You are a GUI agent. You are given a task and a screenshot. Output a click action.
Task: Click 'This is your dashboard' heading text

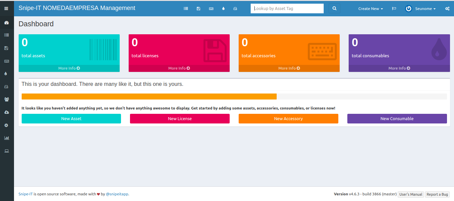[x=102, y=84]
